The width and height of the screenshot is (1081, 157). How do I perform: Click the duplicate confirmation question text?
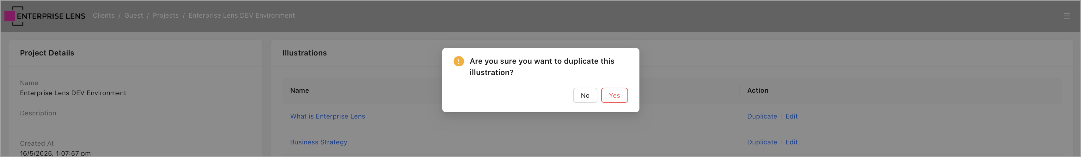541,67
